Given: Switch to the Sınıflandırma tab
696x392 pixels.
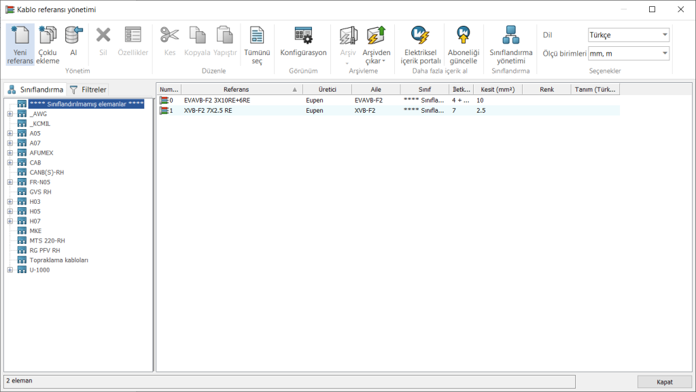Looking at the screenshot, I should (x=35, y=90).
